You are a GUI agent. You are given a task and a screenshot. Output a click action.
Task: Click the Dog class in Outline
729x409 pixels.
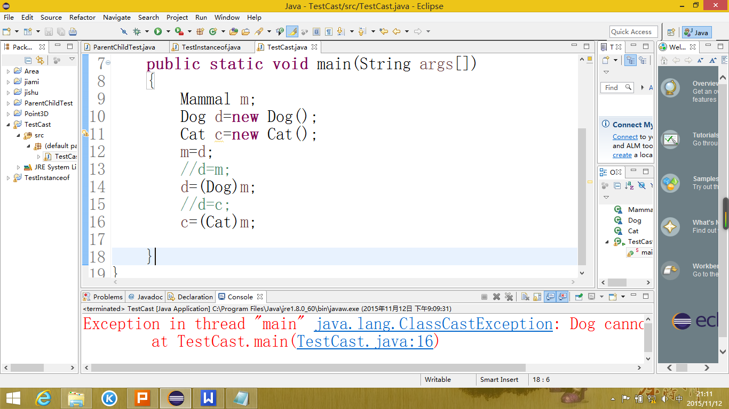635,220
